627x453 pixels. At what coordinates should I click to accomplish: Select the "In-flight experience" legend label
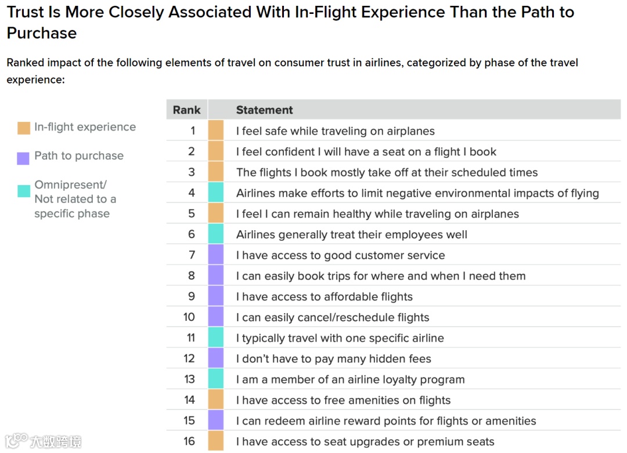click(85, 127)
